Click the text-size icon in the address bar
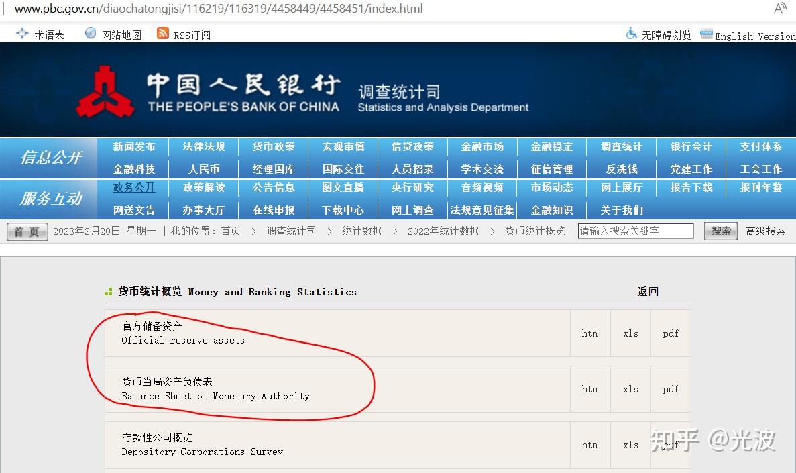The height and width of the screenshot is (473, 796). tap(779, 9)
